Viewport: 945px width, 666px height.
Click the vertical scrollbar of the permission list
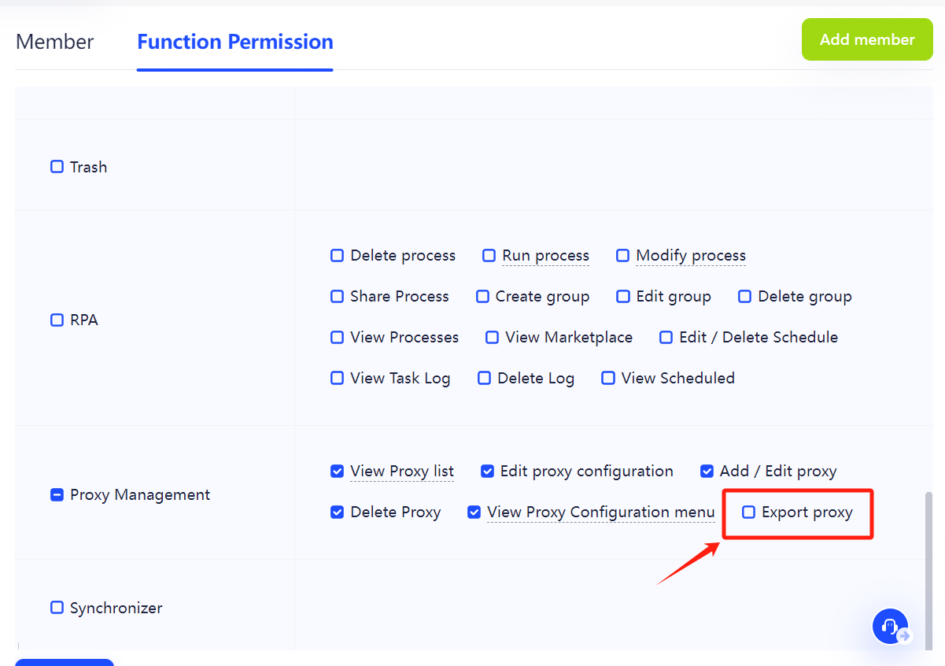tap(930, 567)
